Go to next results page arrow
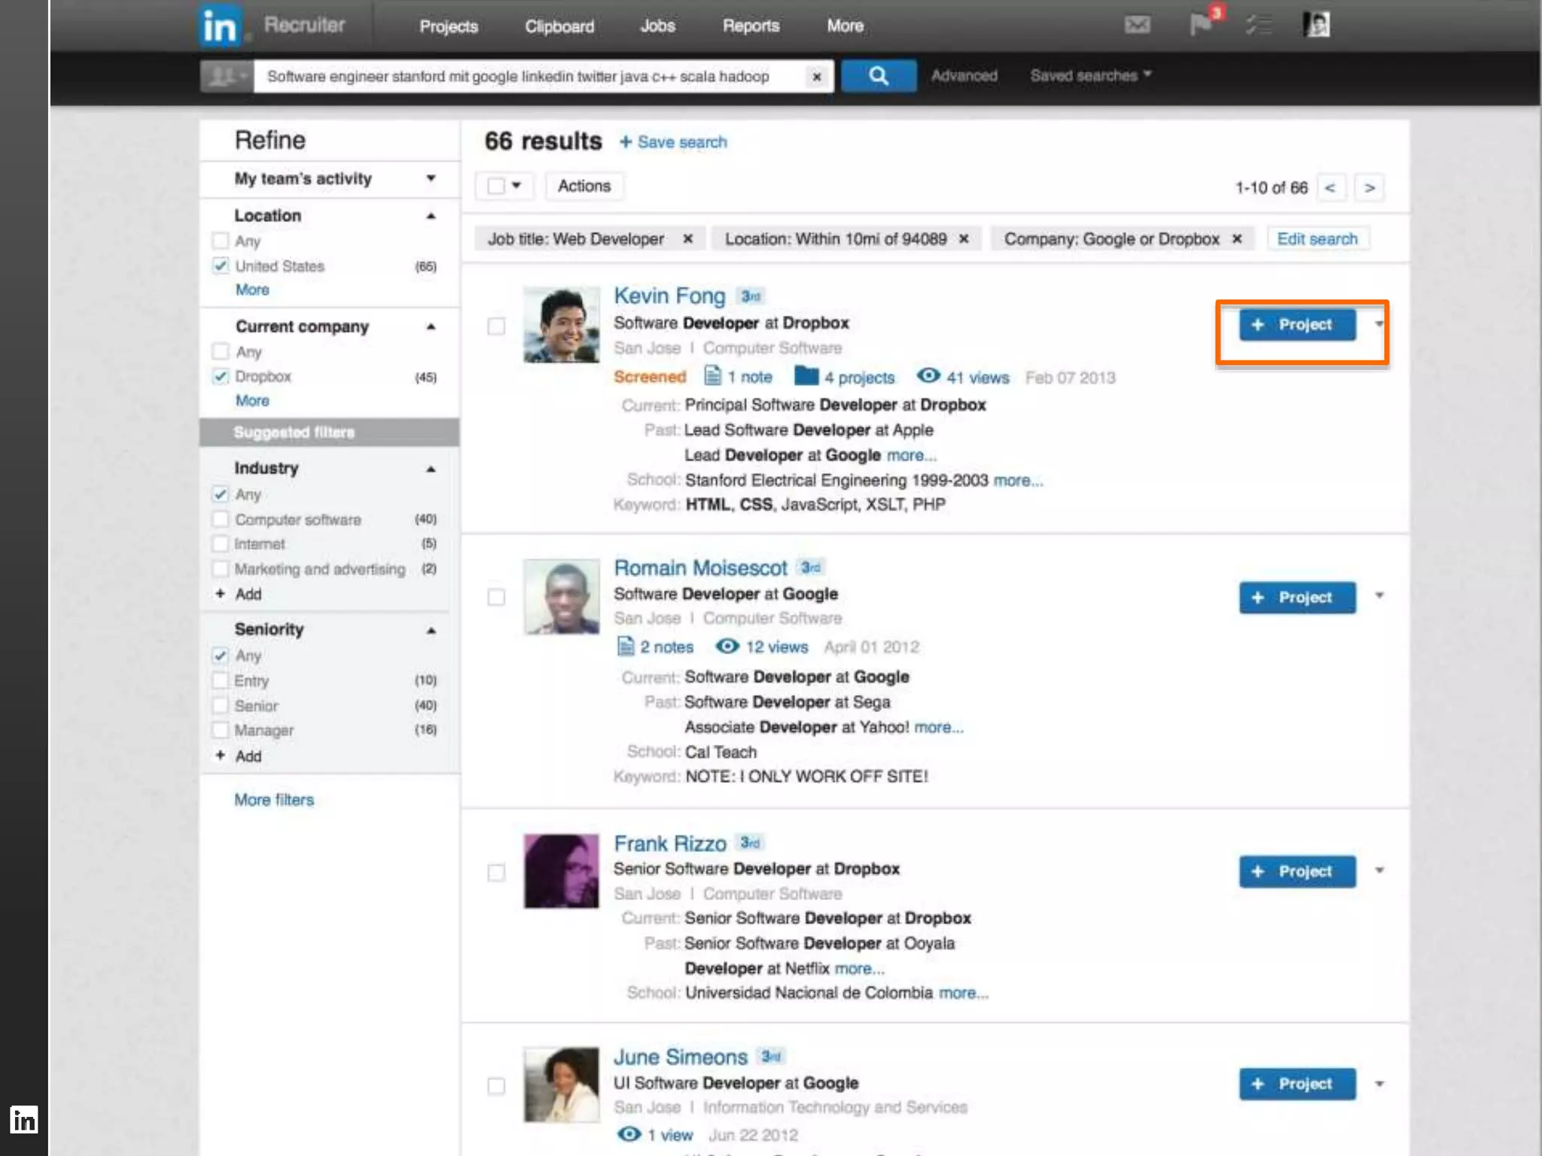This screenshot has width=1542, height=1156. tap(1370, 188)
